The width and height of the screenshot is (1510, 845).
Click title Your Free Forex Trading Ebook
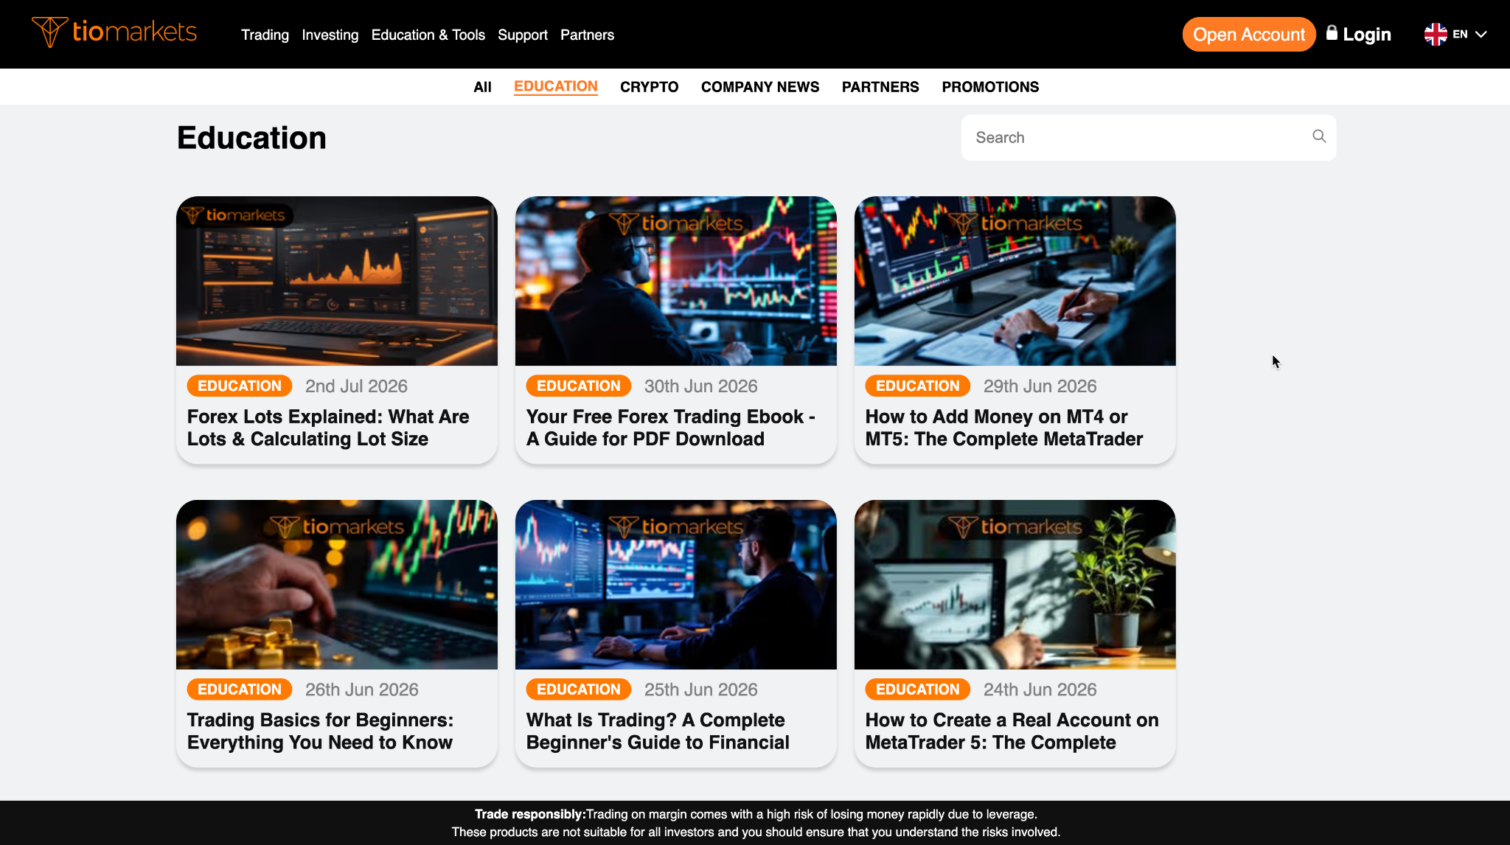pos(670,428)
